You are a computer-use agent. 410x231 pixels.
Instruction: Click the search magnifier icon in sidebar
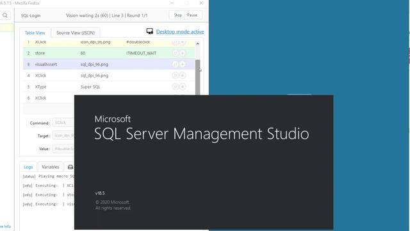(5, 15)
